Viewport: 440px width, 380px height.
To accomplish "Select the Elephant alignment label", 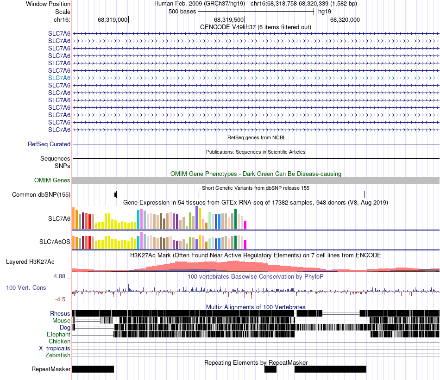I will coord(58,335).
